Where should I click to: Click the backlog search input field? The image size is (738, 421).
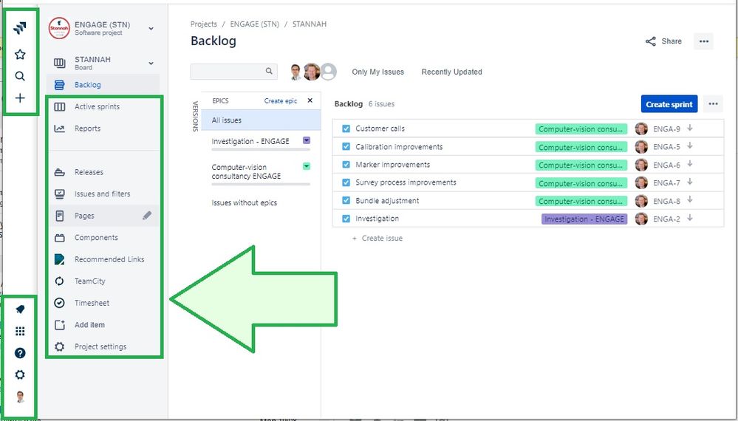[233, 72]
